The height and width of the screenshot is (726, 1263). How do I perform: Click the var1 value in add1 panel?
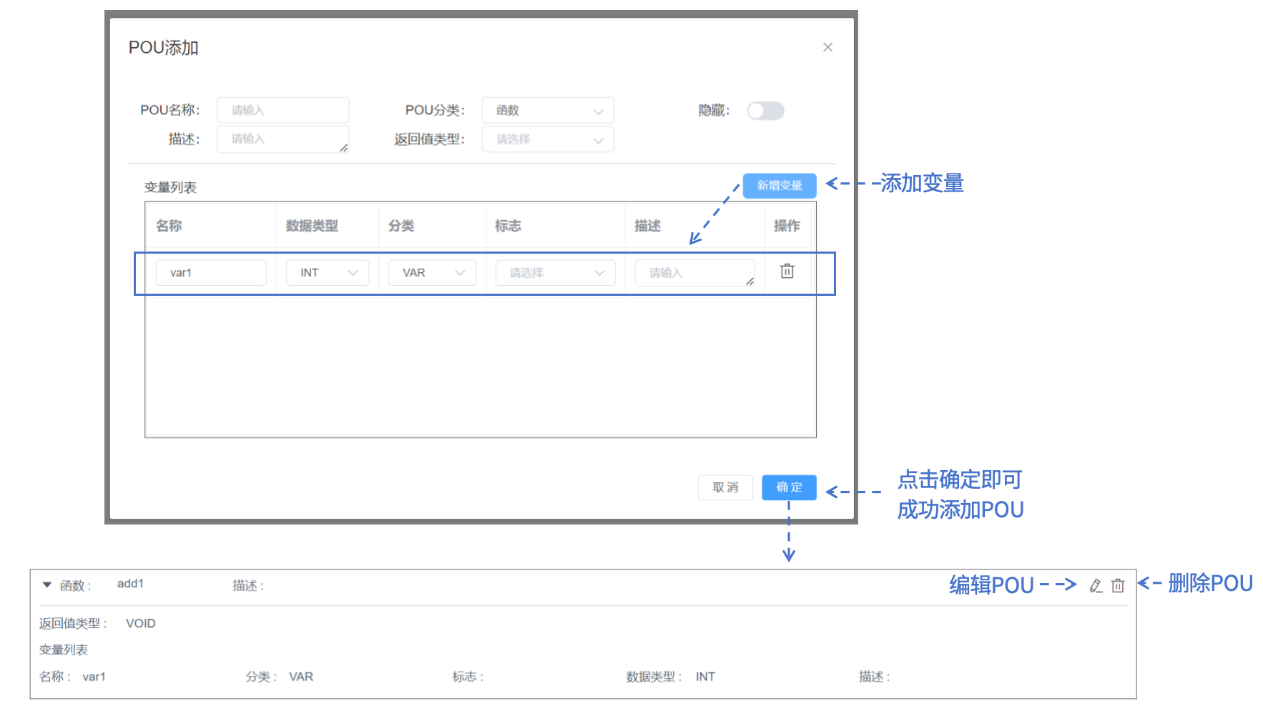94,677
